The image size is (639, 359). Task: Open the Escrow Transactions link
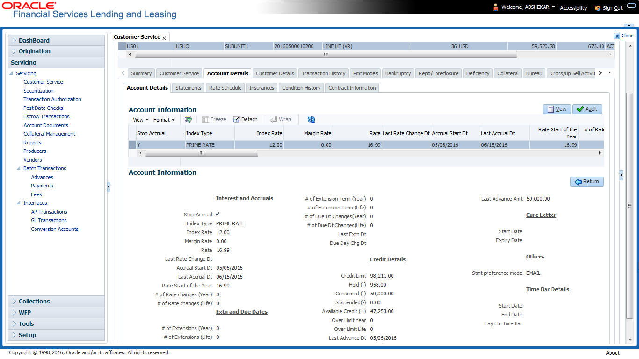tap(46, 116)
